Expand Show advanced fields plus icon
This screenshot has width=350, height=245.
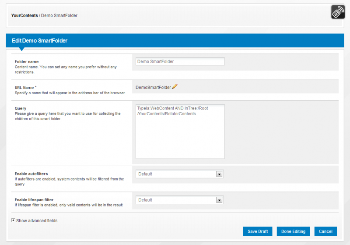tap(13, 220)
